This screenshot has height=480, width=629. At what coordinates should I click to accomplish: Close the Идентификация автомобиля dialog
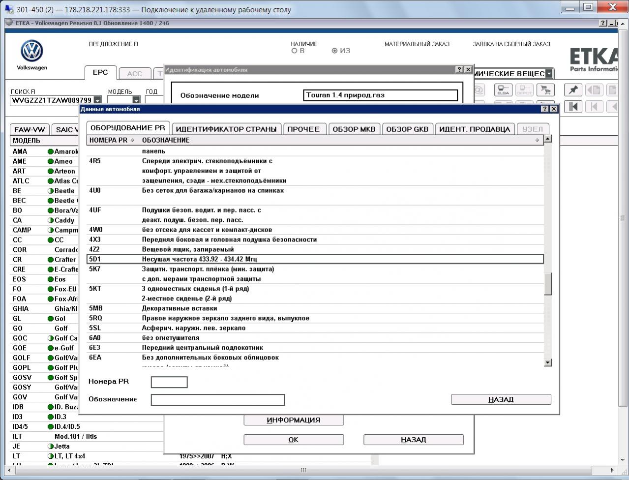tap(468, 70)
